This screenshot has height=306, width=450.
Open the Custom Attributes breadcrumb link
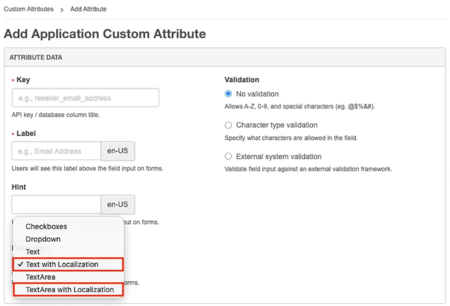29,9
